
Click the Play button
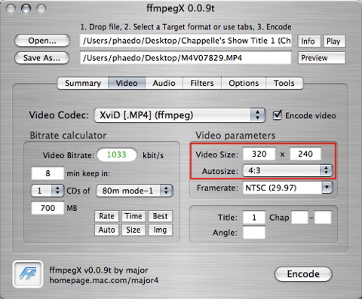(x=334, y=41)
